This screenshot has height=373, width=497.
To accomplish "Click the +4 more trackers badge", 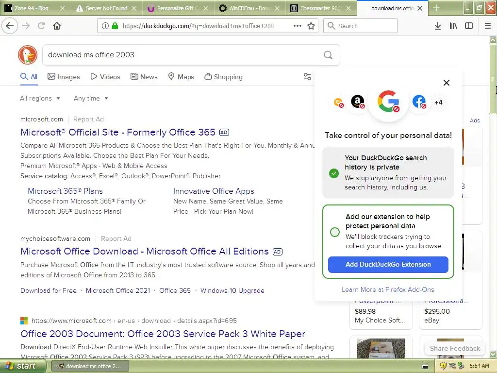I will [438, 102].
